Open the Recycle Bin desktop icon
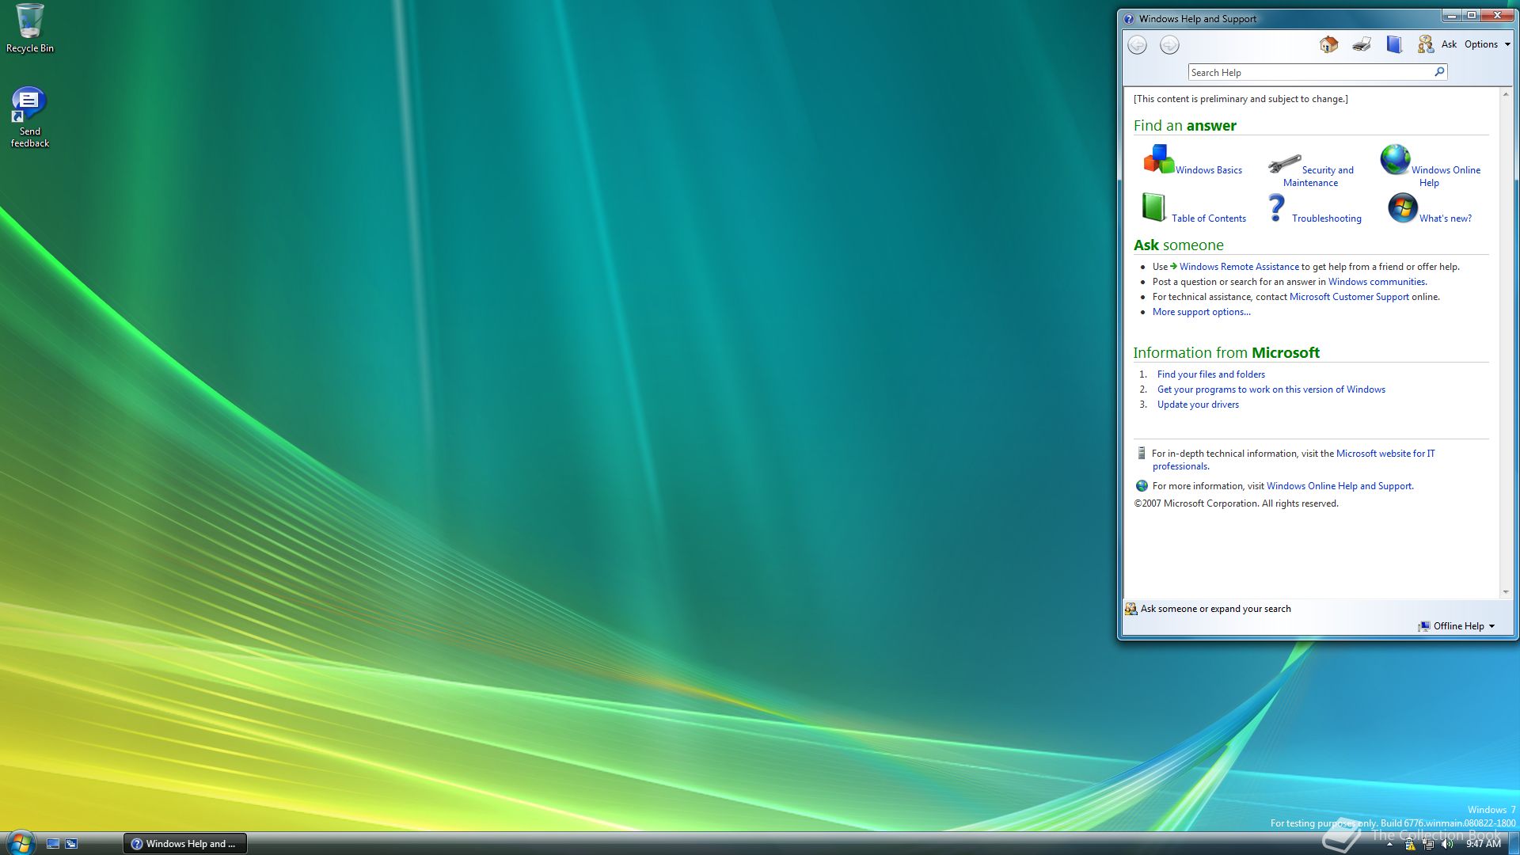Screen dimensions: 1520x855 pos(30,28)
